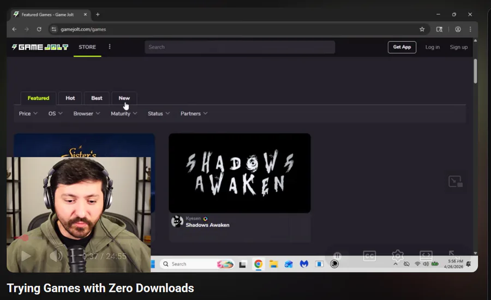The width and height of the screenshot is (491, 300).
Task: Click the Kyesen developer avatar
Action: pos(177,221)
